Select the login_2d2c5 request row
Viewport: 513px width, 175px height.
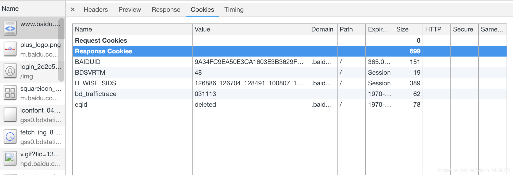pos(33,71)
